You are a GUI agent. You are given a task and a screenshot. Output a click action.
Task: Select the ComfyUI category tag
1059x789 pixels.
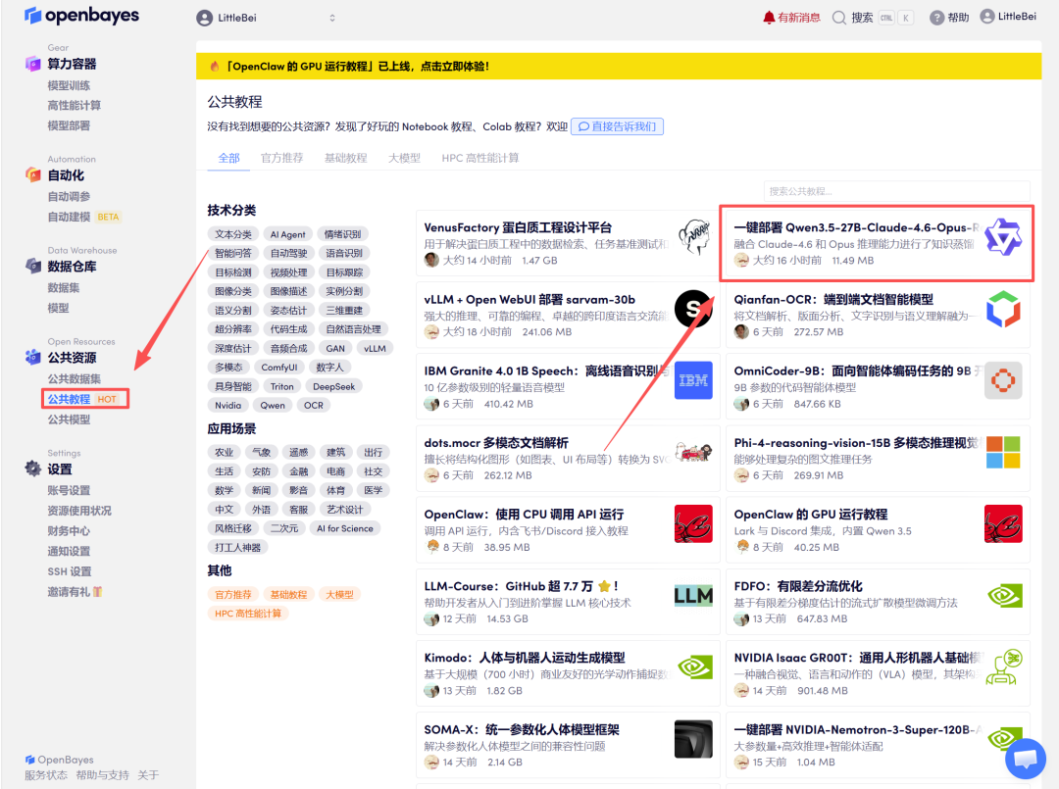[278, 368]
